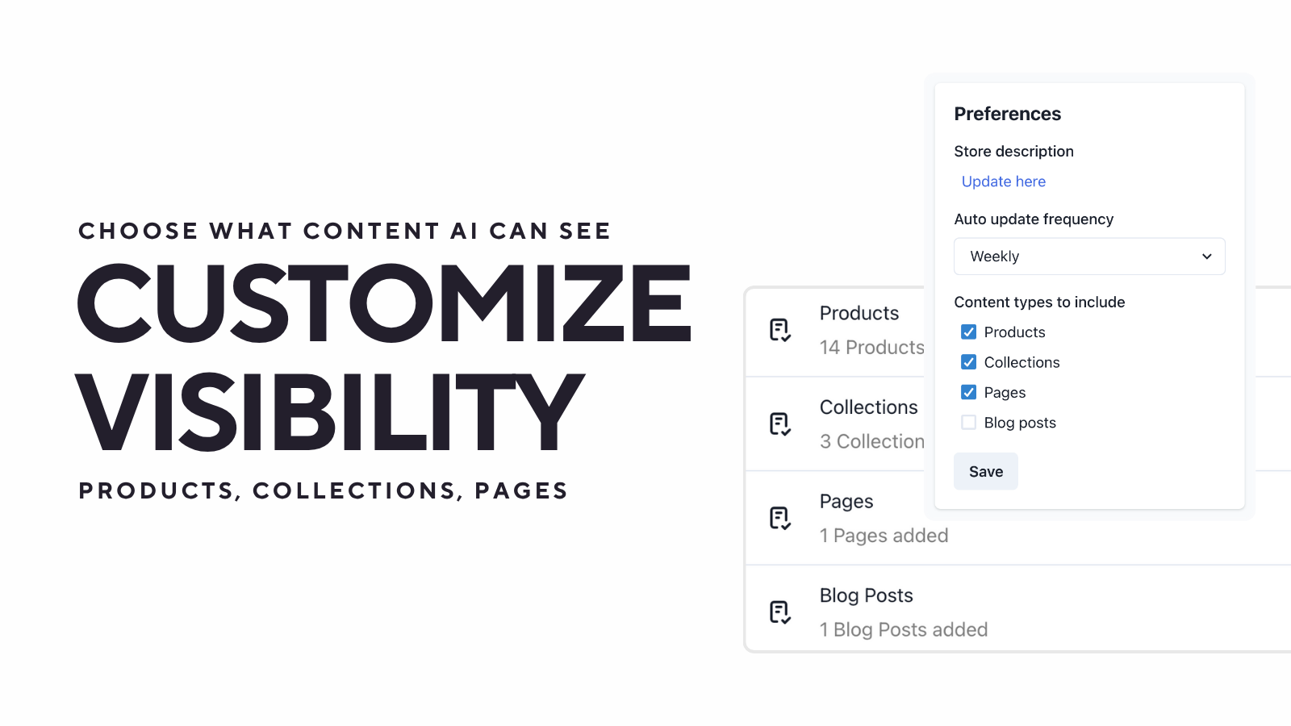
Task: Enable the Blog posts content type
Action: 968,422
